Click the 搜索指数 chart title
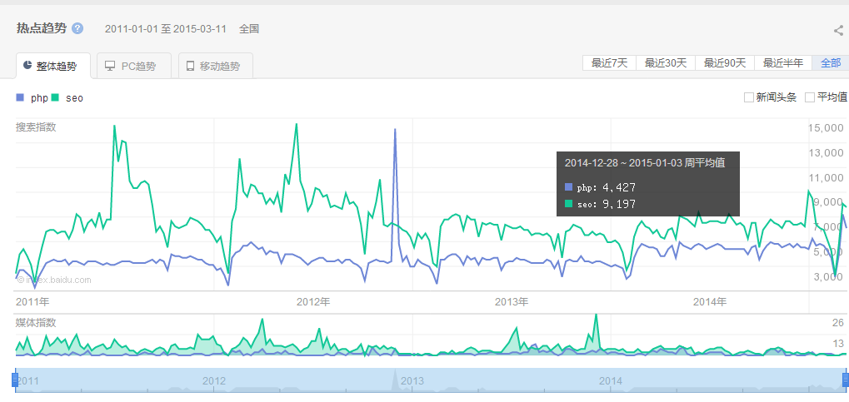Screen dimensions: 849x402 click(36, 127)
